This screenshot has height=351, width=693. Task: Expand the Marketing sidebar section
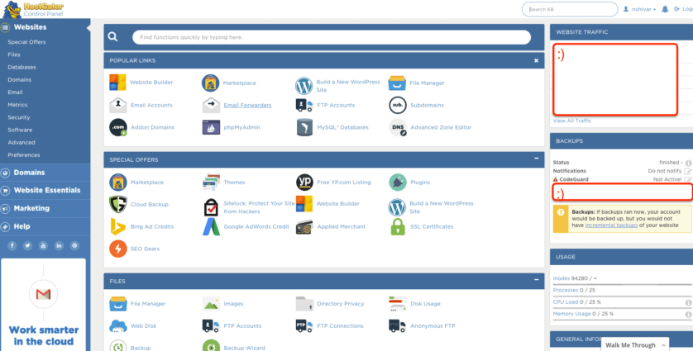click(45, 208)
